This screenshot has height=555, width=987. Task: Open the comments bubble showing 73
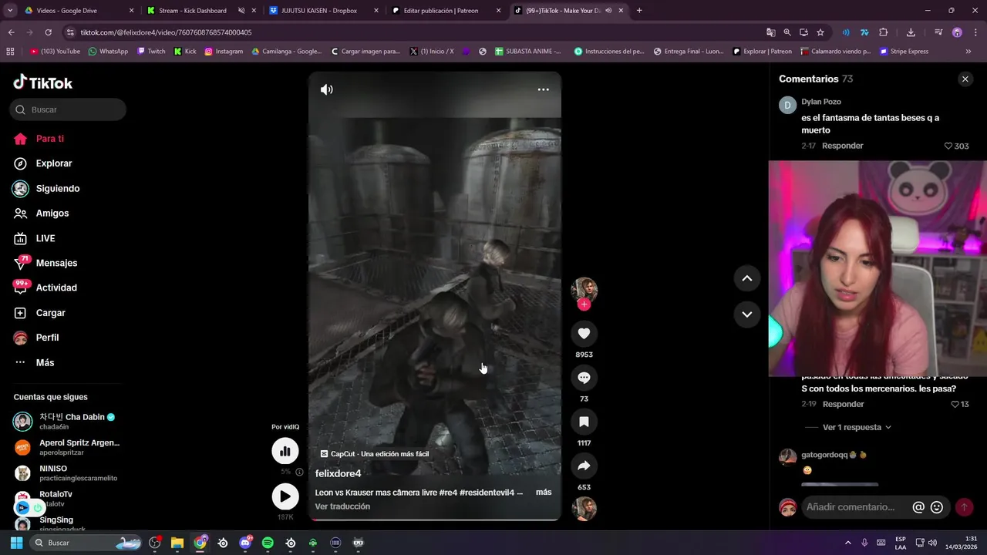tap(584, 378)
